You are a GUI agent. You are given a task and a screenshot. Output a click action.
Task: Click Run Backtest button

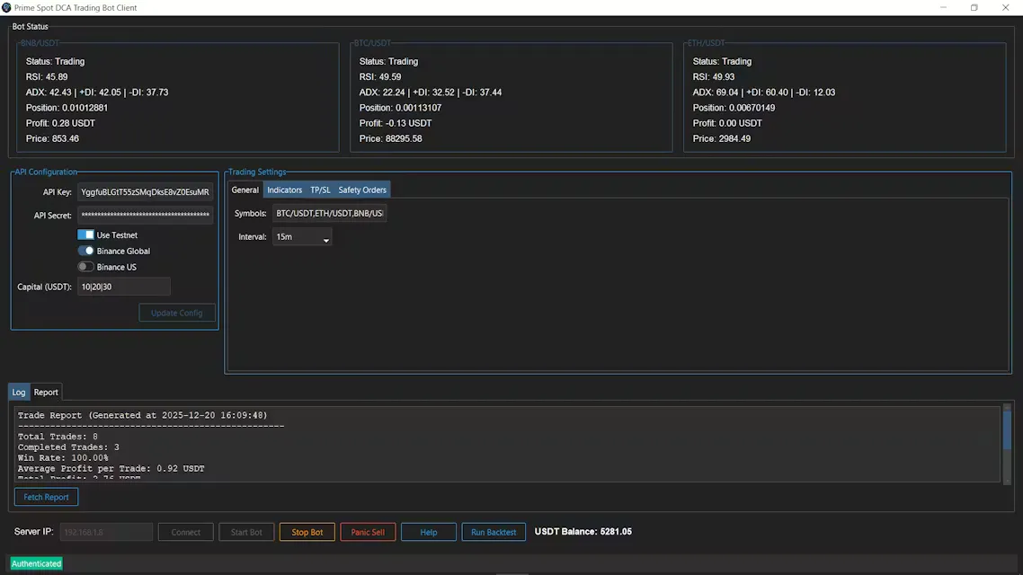494,532
